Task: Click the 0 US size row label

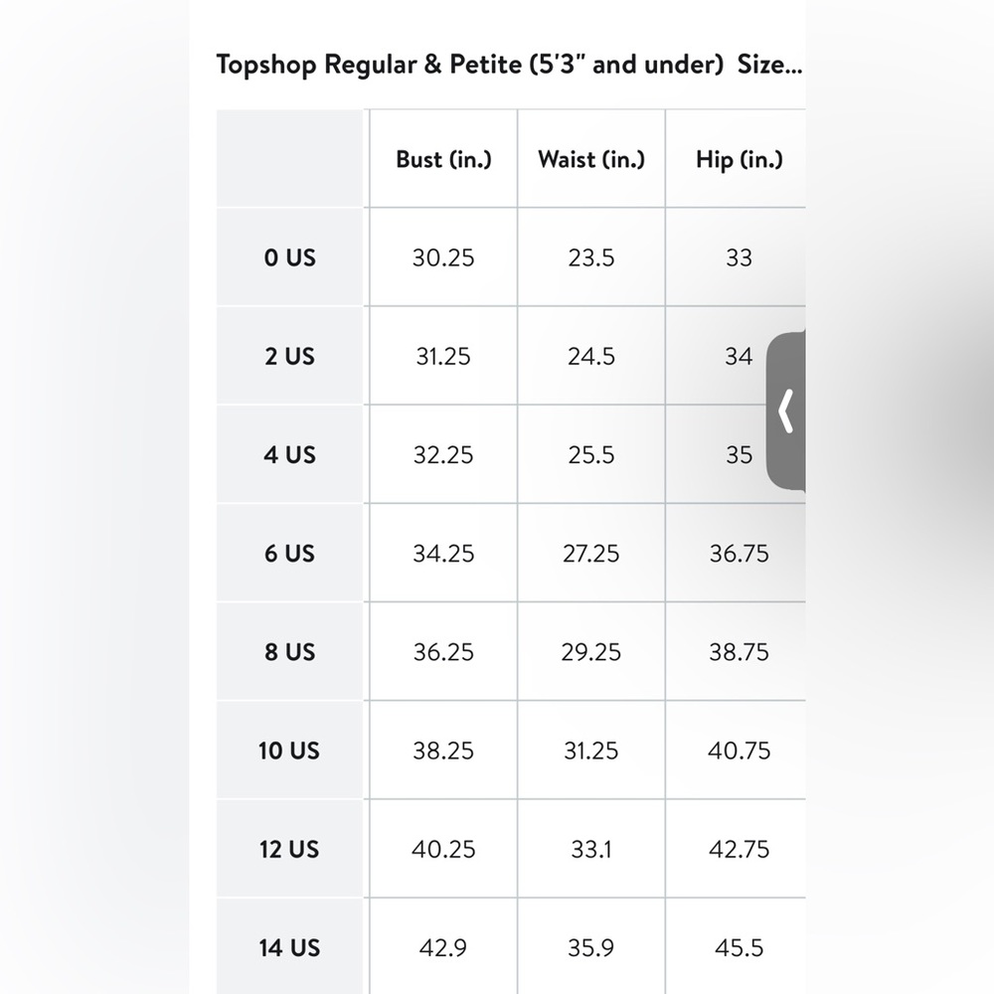Action: coord(289,257)
